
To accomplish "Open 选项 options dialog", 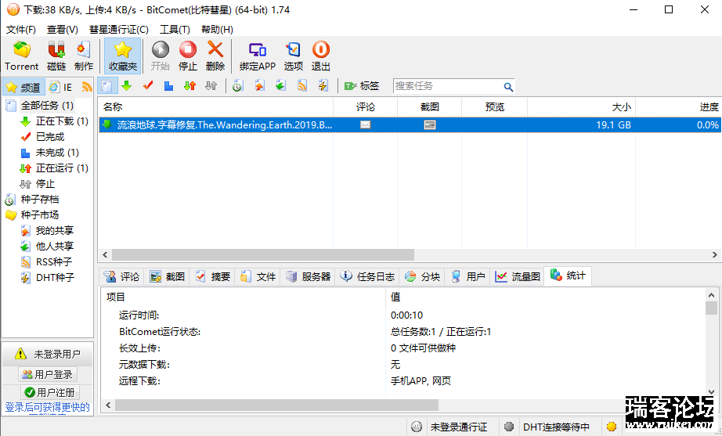I will (x=294, y=56).
